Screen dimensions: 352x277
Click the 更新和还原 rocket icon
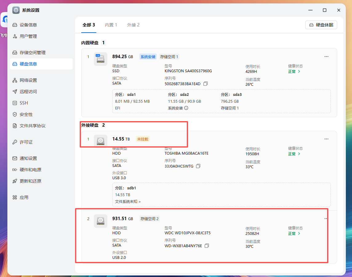click(15, 181)
